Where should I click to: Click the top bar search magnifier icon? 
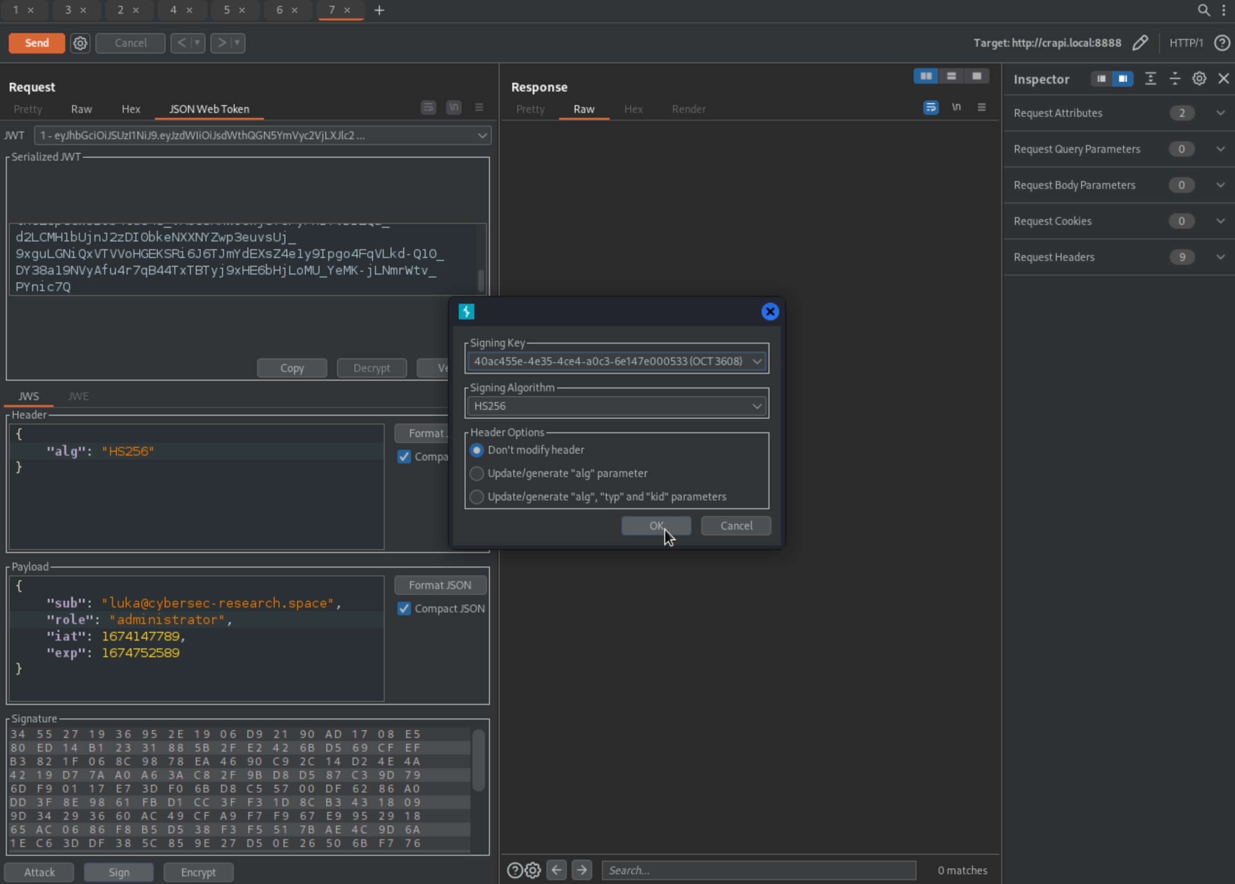click(x=1203, y=10)
